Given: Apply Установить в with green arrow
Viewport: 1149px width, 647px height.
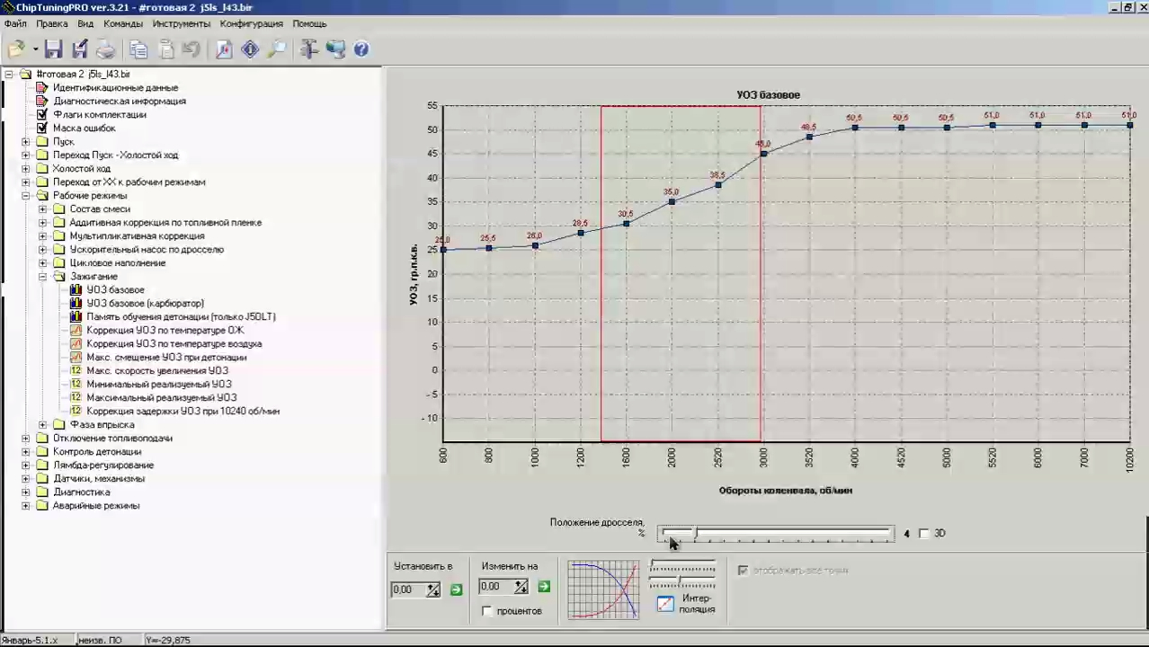Looking at the screenshot, I should click(456, 589).
